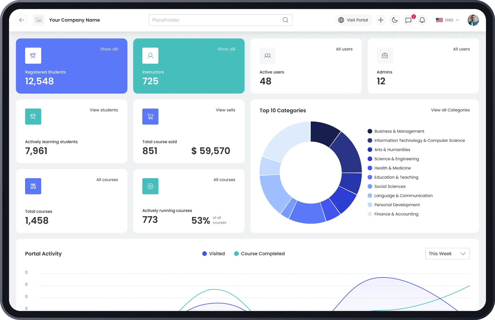Click the shopping cart icon tile

click(150, 117)
